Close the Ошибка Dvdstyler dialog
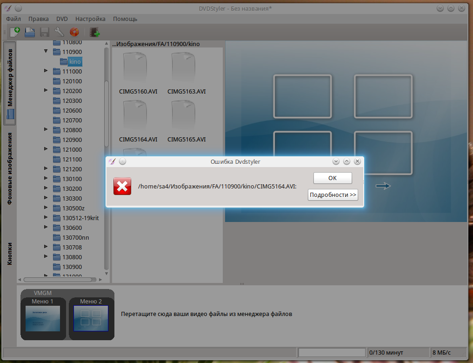This screenshot has height=363, width=473. click(x=358, y=161)
